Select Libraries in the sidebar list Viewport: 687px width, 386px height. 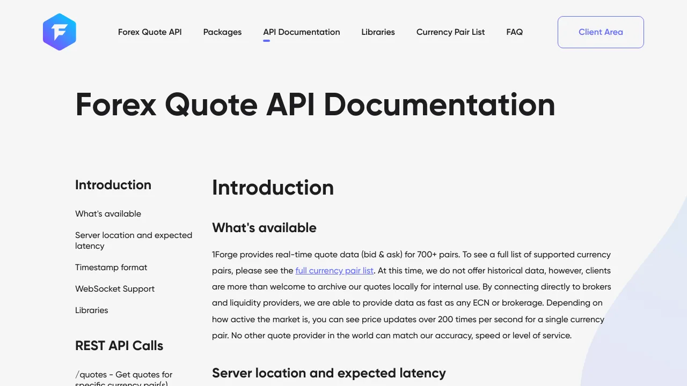pyautogui.click(x=91, y=310)
